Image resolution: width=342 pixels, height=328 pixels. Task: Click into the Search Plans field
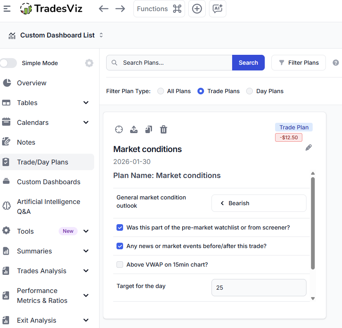pos(169,63)
